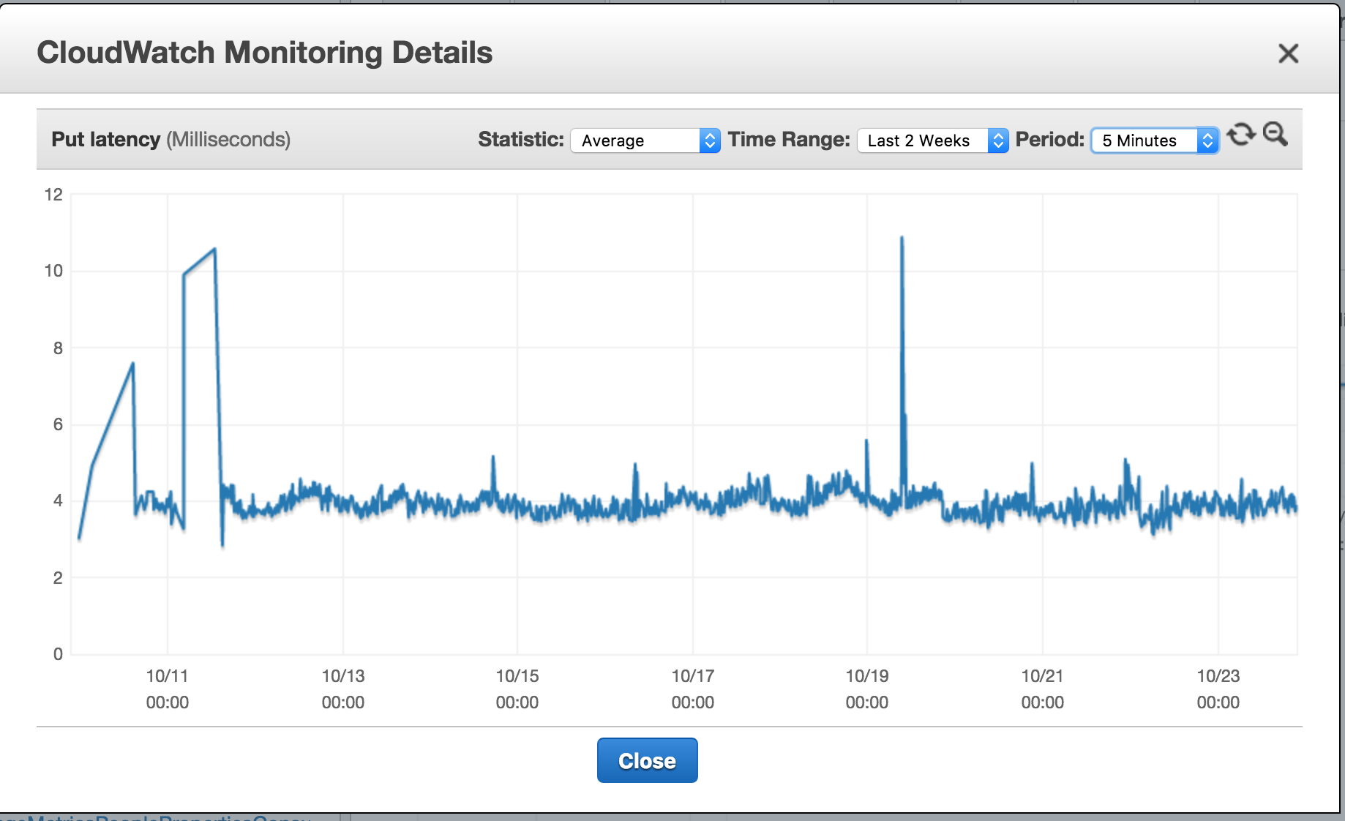Refresh the Put latency graph
This screenshot has width=1345, height=821.
click(1241, 135)
